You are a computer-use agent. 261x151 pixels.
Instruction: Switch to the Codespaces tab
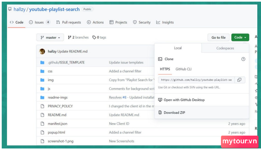[x=225, y=48]
